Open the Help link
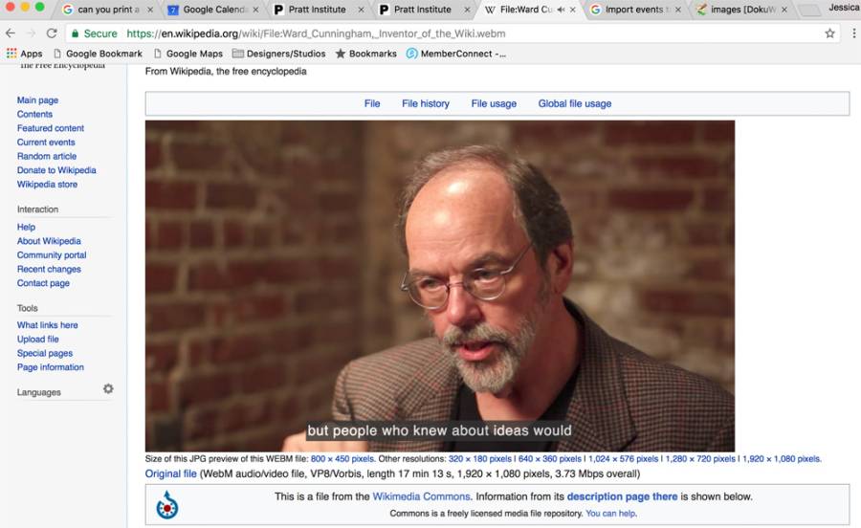The height and width of the screenshot is (528, 861). point(26,227)
